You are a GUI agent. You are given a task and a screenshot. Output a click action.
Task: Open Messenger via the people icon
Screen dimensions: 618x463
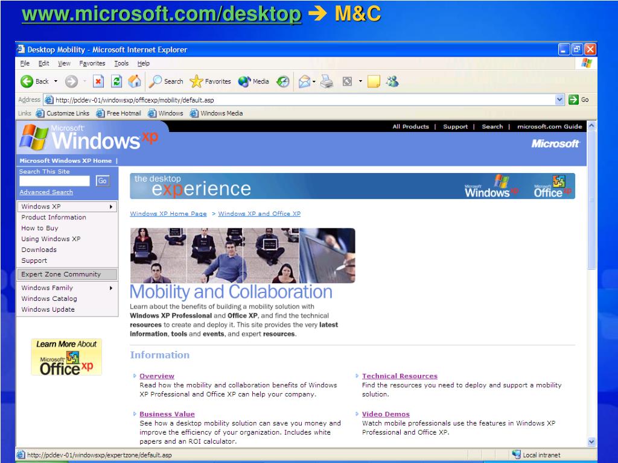tap(392, 81)
